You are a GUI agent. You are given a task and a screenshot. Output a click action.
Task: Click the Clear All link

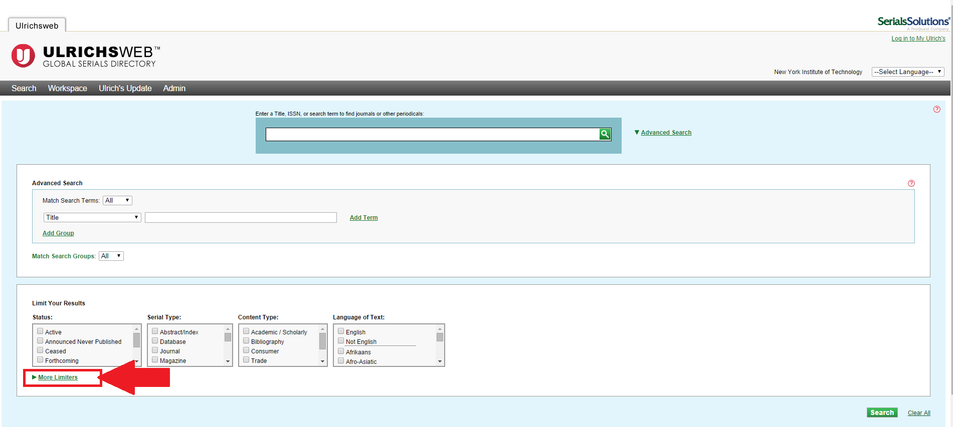click(x=919, y=413)
